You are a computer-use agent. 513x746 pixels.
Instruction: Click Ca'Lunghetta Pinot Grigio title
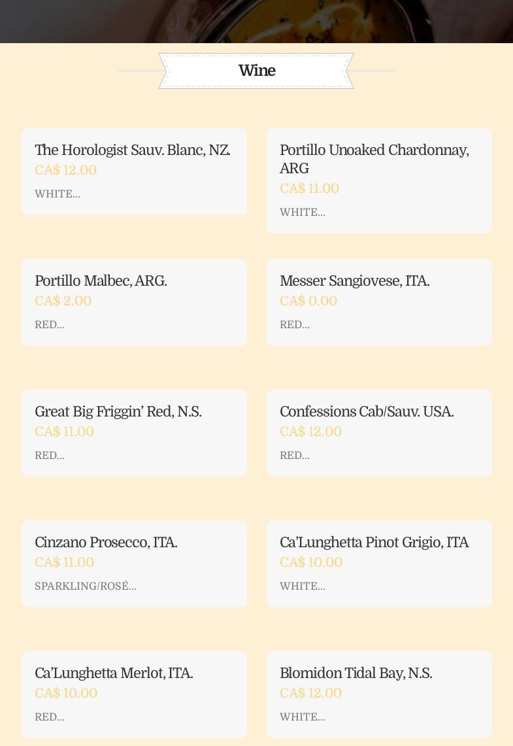[374, 543]
